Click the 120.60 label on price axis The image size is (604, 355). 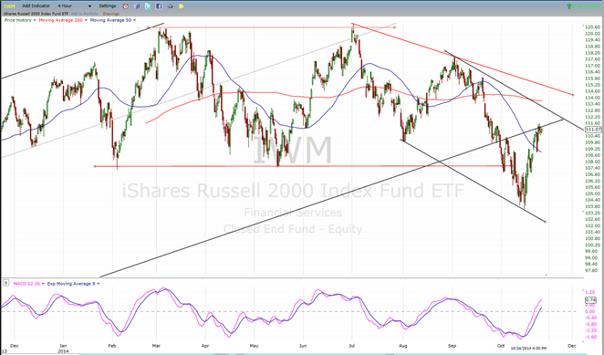coord(592,27)
